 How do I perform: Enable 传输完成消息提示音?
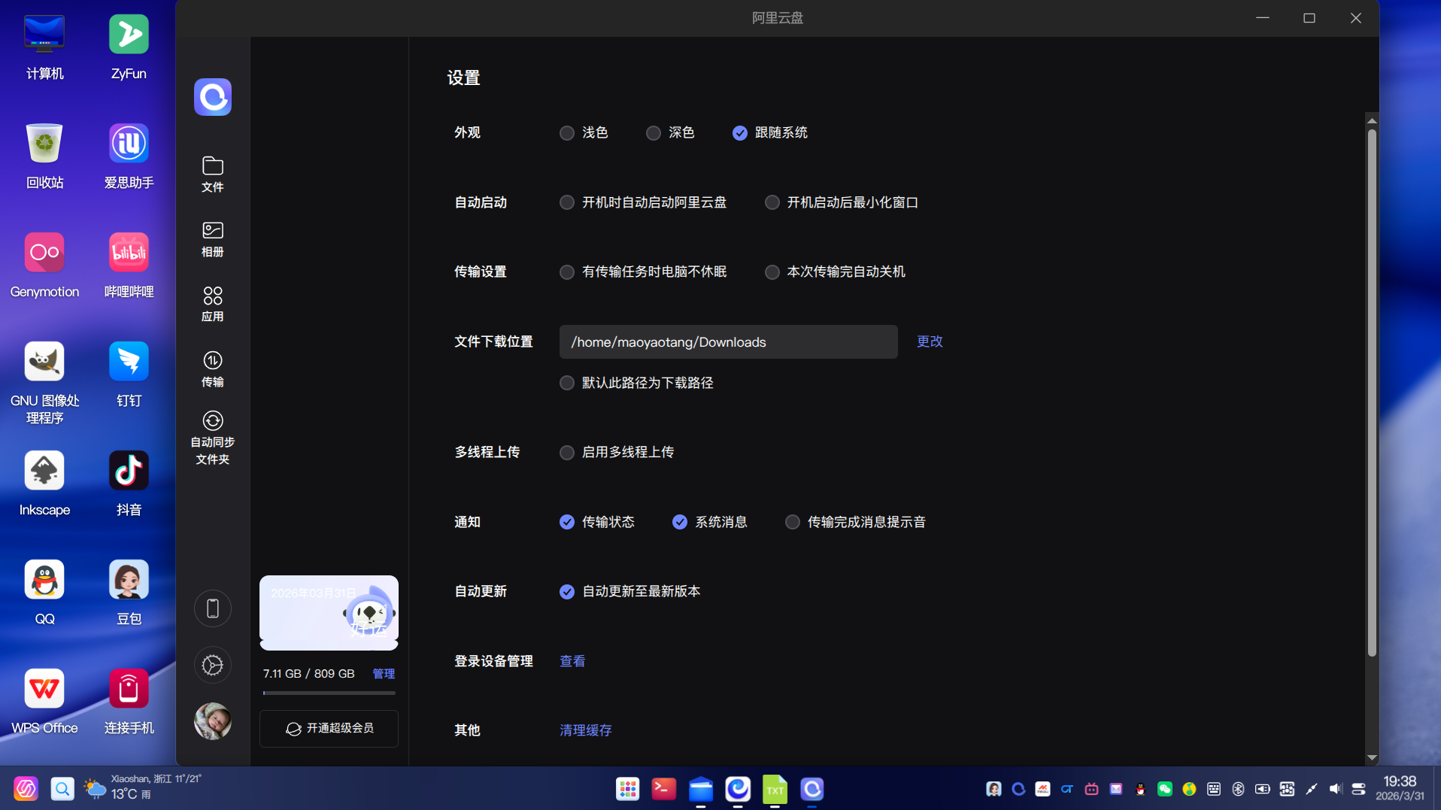coord(856,522)
